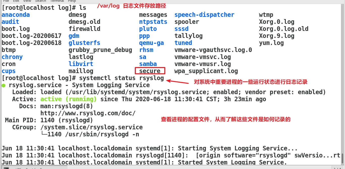Select the yum.log file name
Viewport: 345px width, 169px height.
tap(271, 43)
